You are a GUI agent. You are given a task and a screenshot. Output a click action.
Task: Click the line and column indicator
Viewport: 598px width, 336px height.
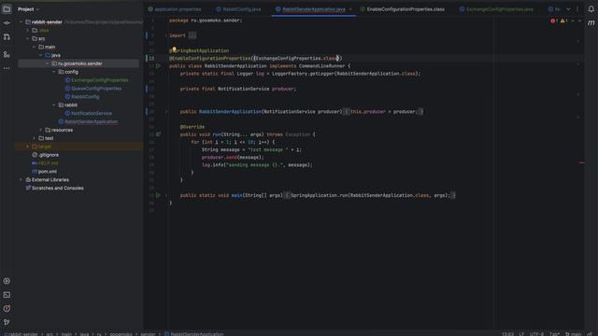(x=507, y=334)
